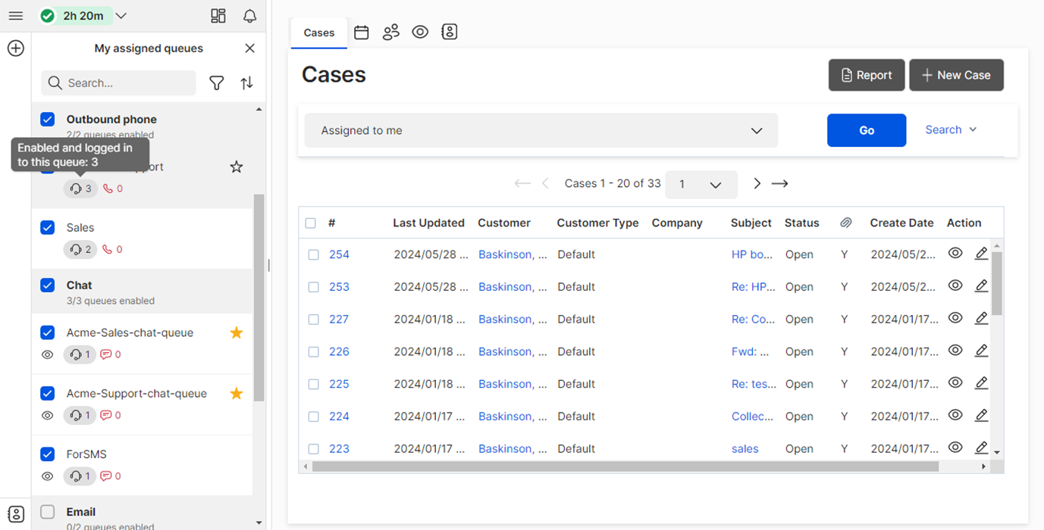Expand the Search options dropdown
1044x530 pixels.
[x=952, y=129]
